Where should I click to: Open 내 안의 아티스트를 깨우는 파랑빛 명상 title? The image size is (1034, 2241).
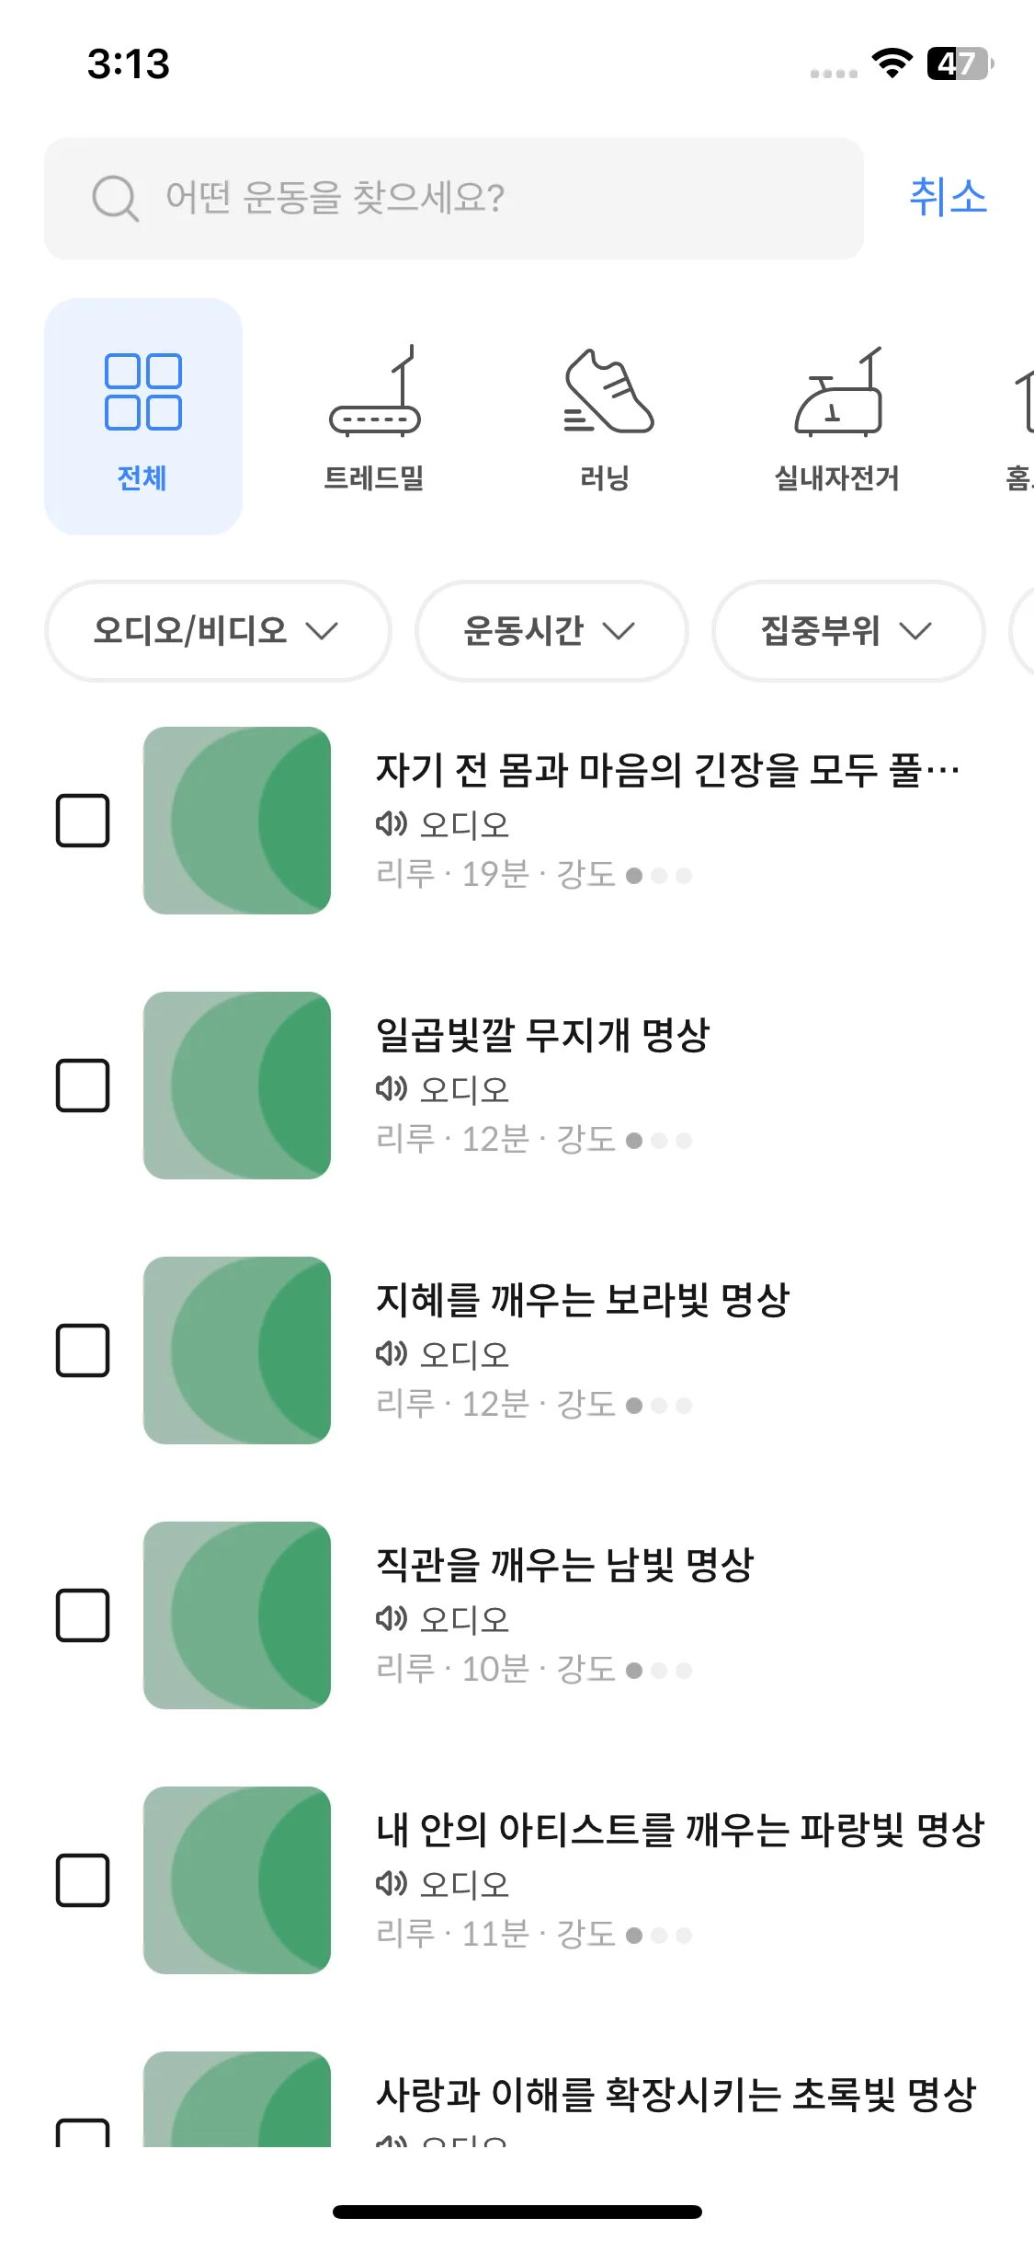(x=679, y=1829)
